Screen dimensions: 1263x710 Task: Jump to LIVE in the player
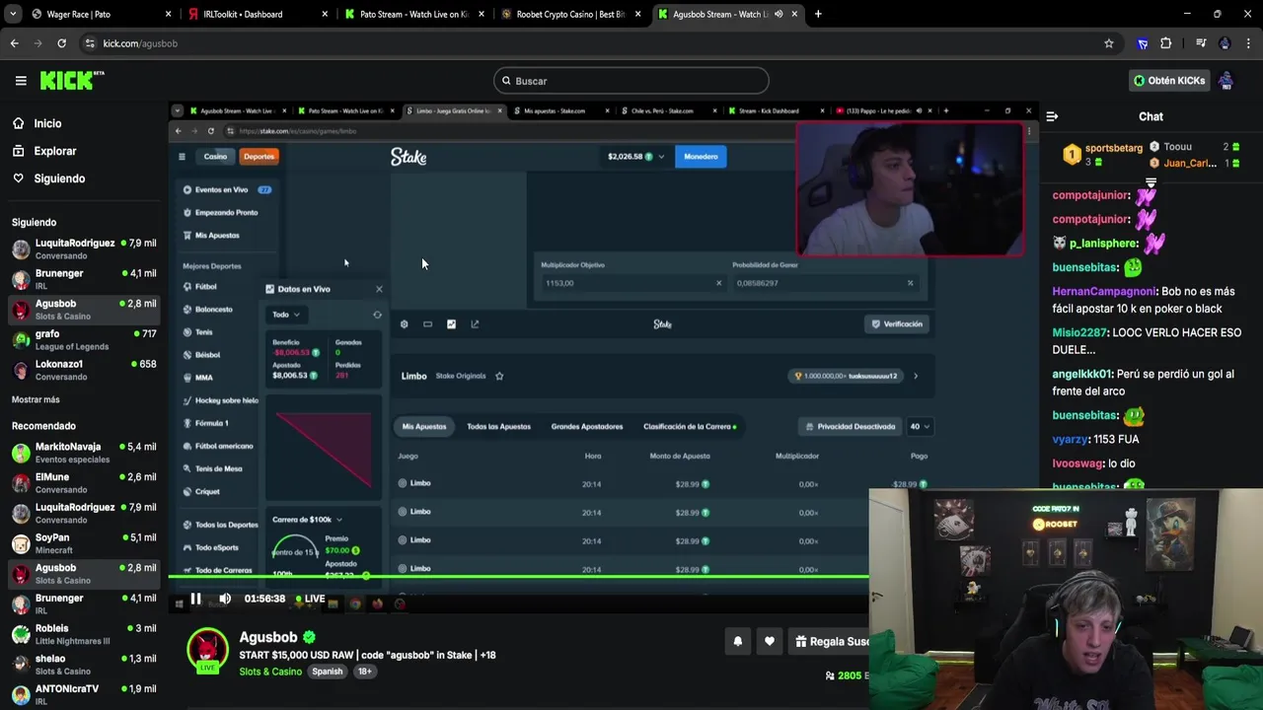311,599
